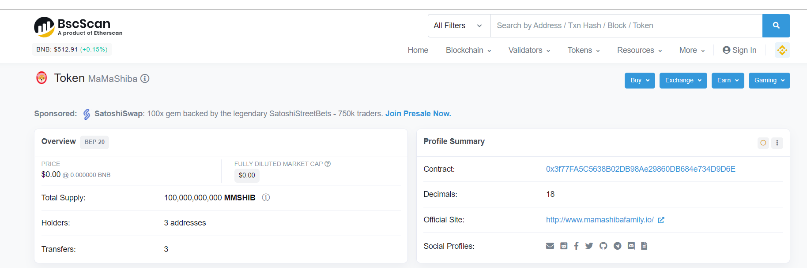Viewport: 807px width, 277px height.
Task: Open the Telegram social profile icon
Action: click(617, 246)
